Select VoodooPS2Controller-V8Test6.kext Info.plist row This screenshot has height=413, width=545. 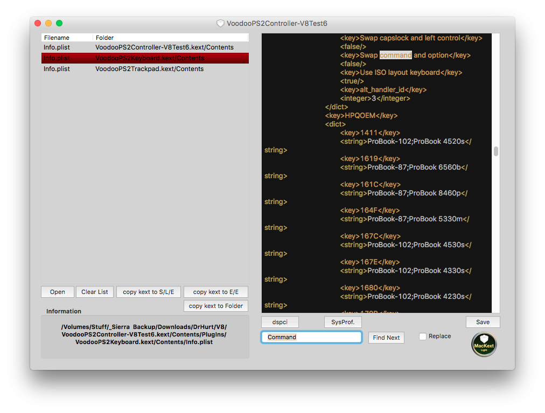coord(145,47)
